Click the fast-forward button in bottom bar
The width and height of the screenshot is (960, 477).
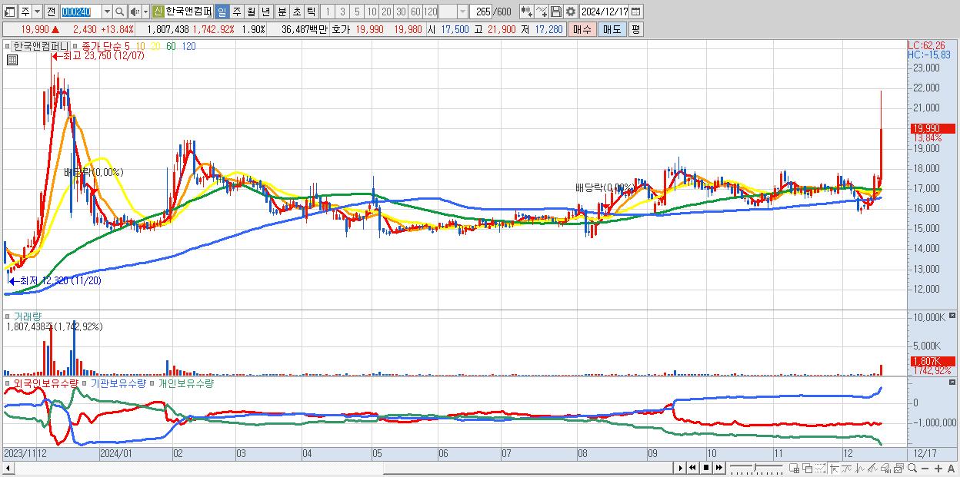(x=718, y=468)
